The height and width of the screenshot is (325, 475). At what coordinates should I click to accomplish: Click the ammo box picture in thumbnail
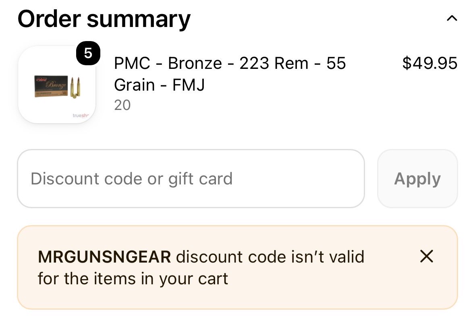click(x=51, y=86)
